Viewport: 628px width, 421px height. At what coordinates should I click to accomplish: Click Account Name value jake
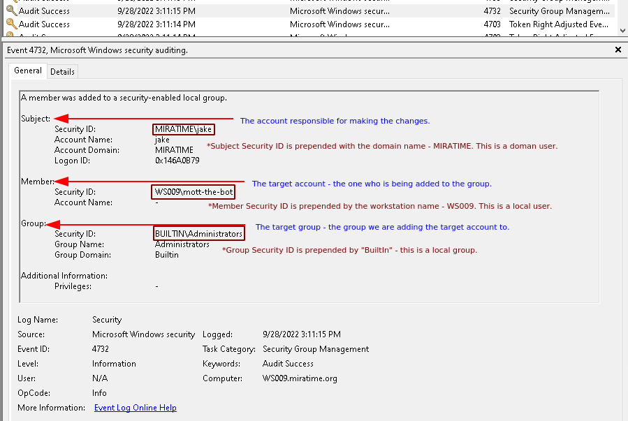162,140
